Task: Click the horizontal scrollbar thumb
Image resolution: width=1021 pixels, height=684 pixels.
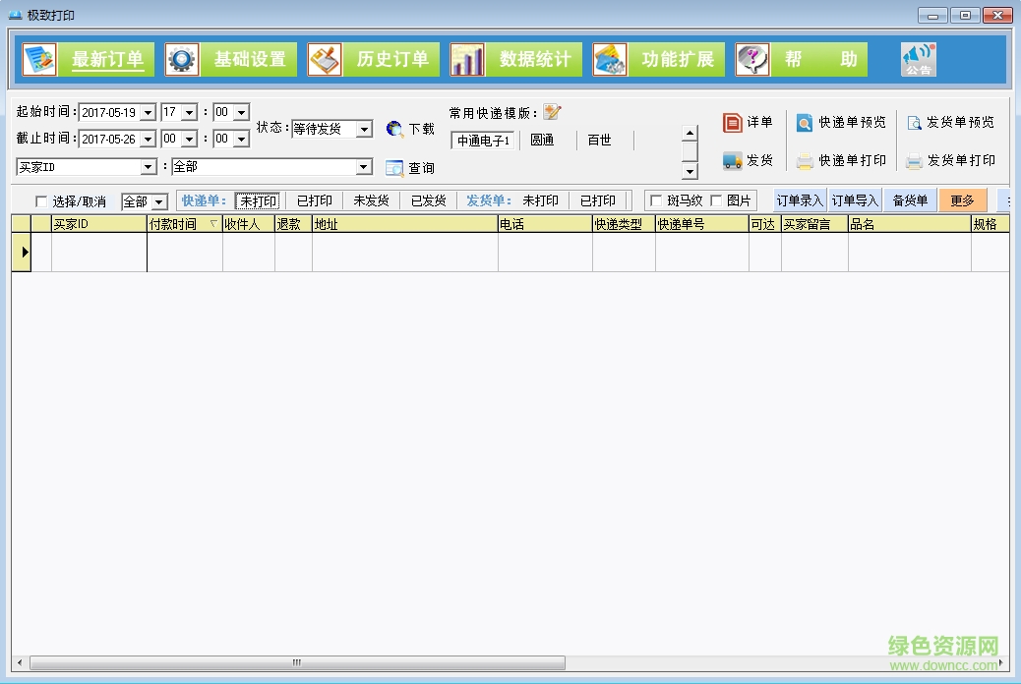Action: [x=297, y=662]
